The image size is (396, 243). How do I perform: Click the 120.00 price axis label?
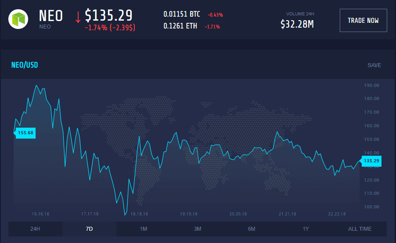(371, 180)
